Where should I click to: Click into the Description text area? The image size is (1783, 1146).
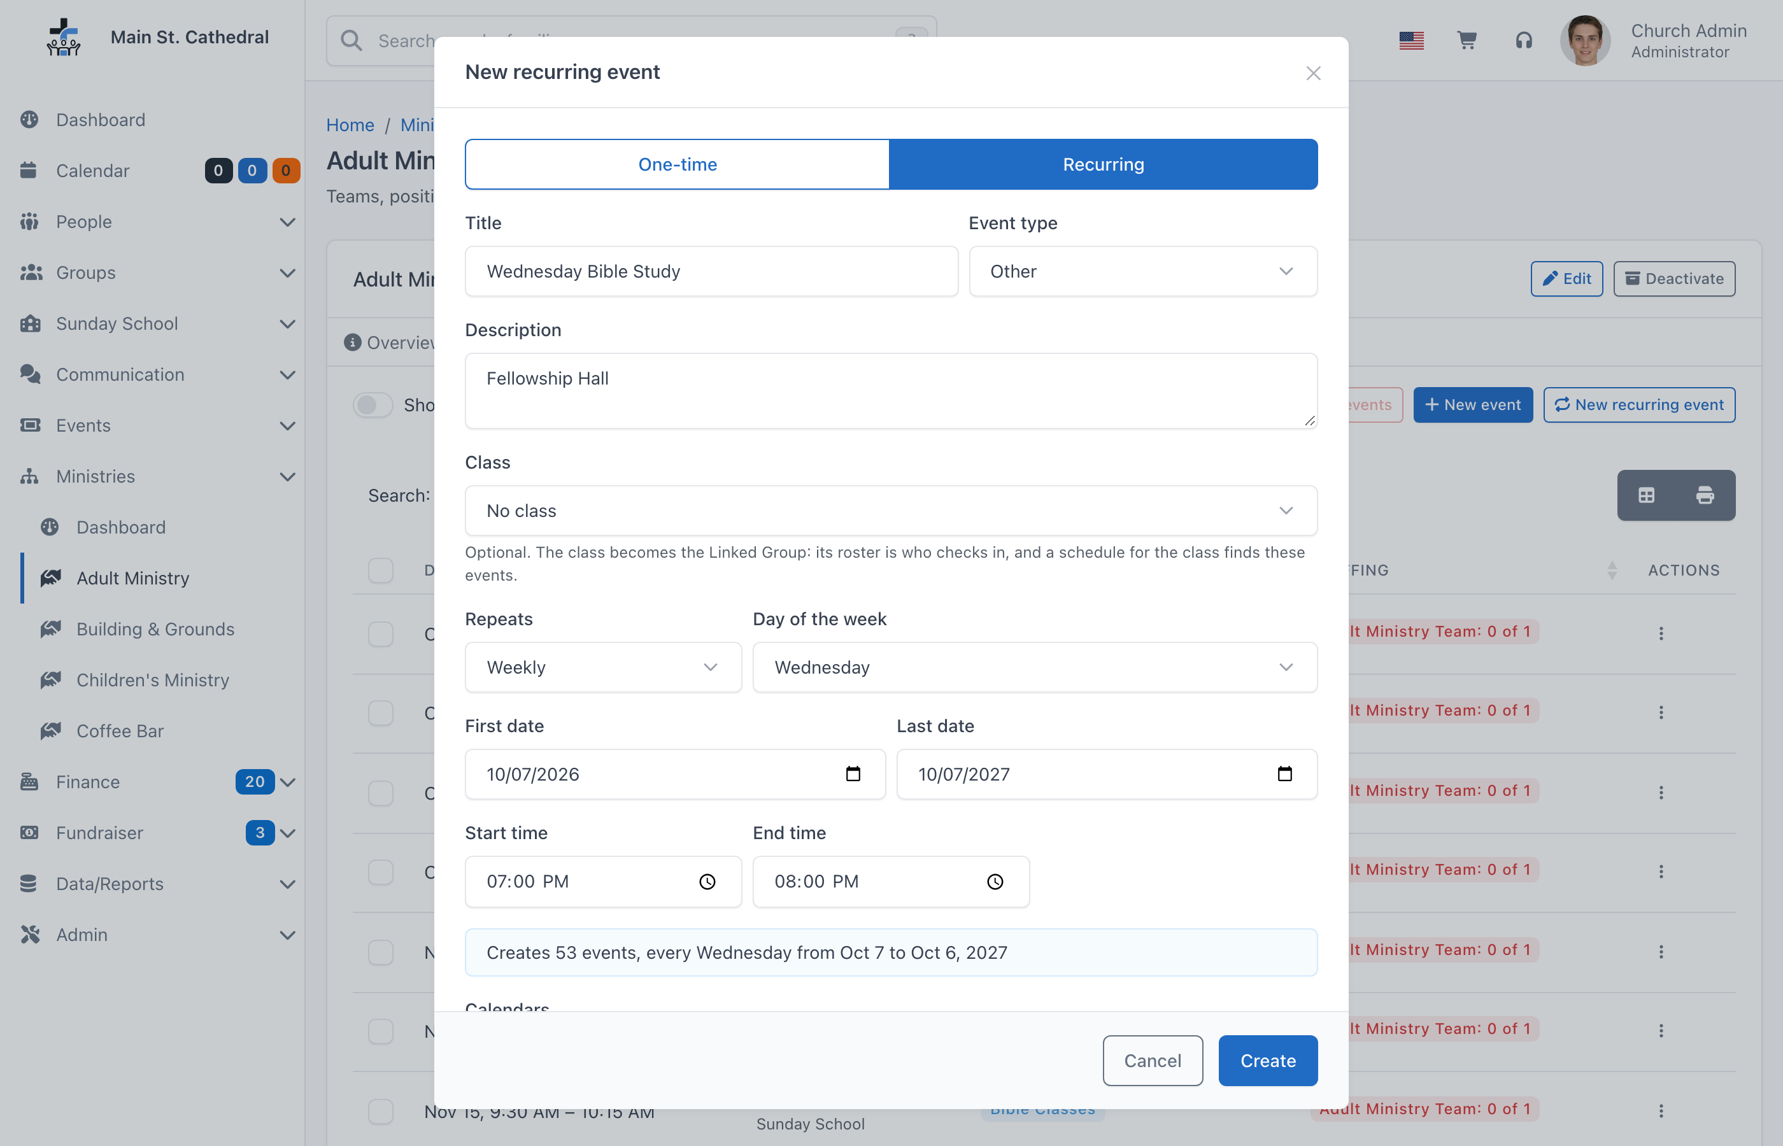[891, 391]
